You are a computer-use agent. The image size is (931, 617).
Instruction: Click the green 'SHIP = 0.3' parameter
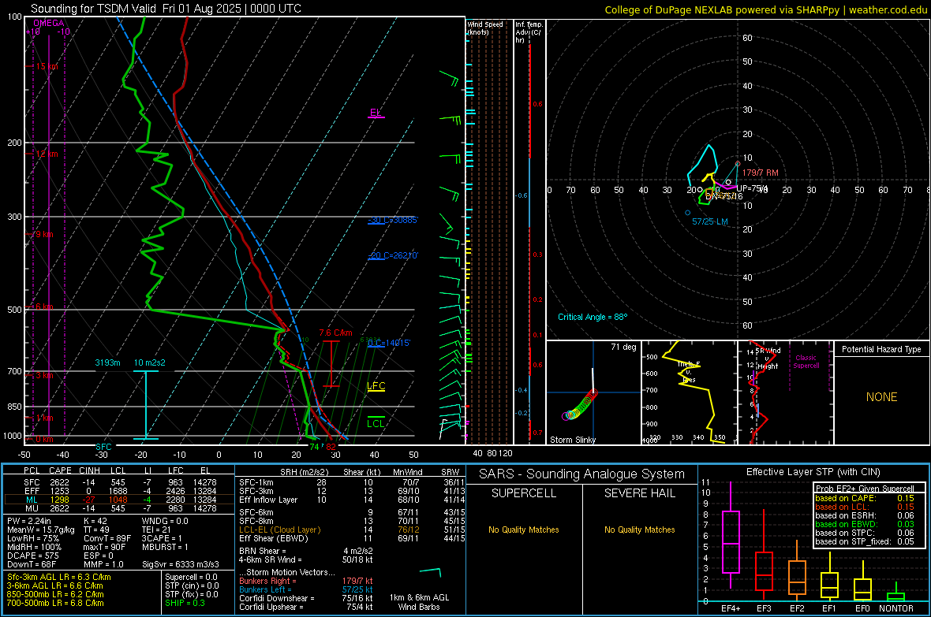point(185,603)
